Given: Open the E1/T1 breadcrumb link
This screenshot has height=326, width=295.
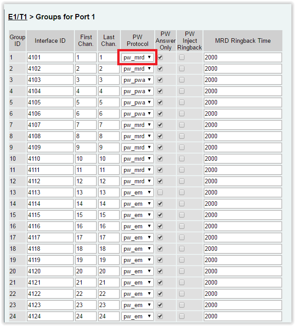Looking at the screenshot, I should coord(18,17).
